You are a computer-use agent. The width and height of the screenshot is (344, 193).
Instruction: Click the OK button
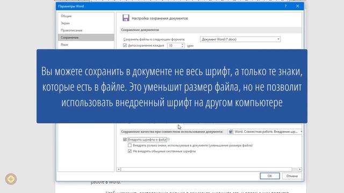pyautogui.click(x=270, y=176)
